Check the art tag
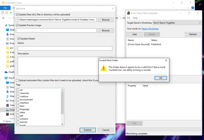The width and height of the screenshot is (204, 140). coord(18,90)
